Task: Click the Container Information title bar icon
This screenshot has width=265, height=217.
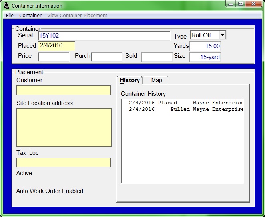Action: (x=6, y=6)
